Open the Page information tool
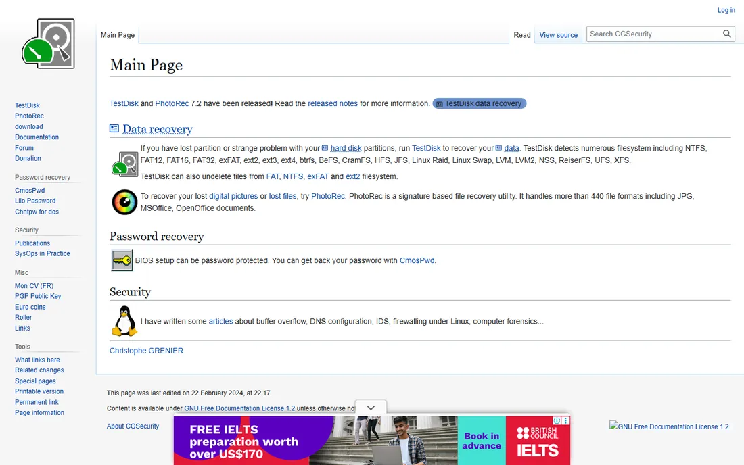Viewport: 744px width, 465px height. [39, 413]
